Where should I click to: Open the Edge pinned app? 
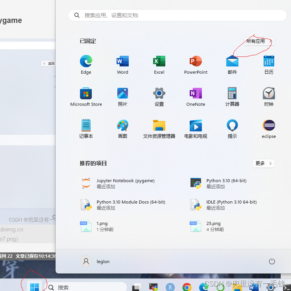[x=86, y=65]
